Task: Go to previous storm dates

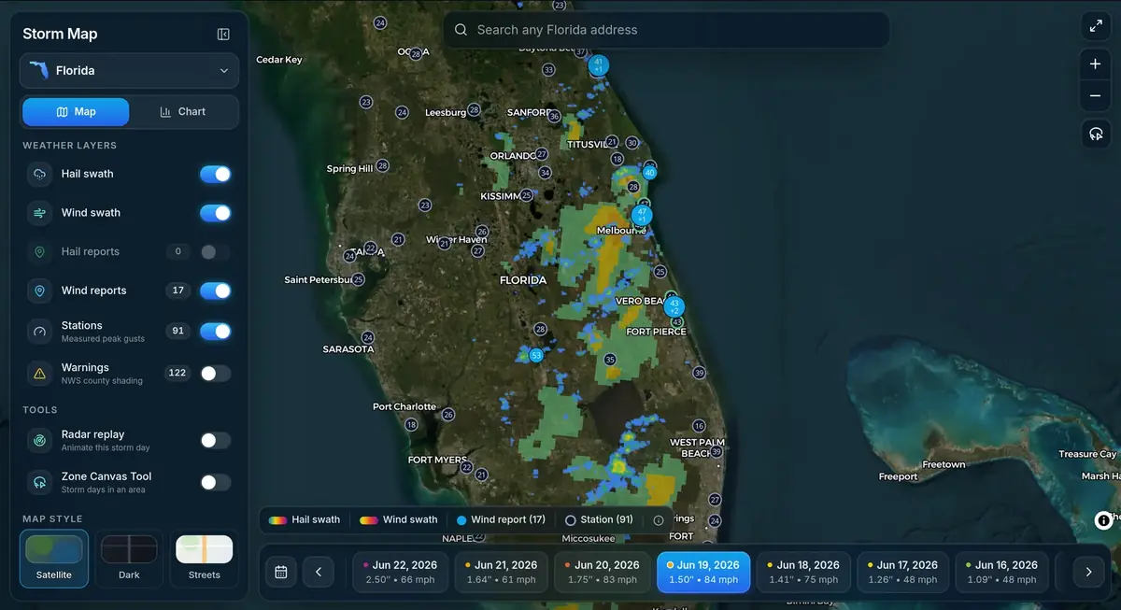Action: tap(318, 572)
